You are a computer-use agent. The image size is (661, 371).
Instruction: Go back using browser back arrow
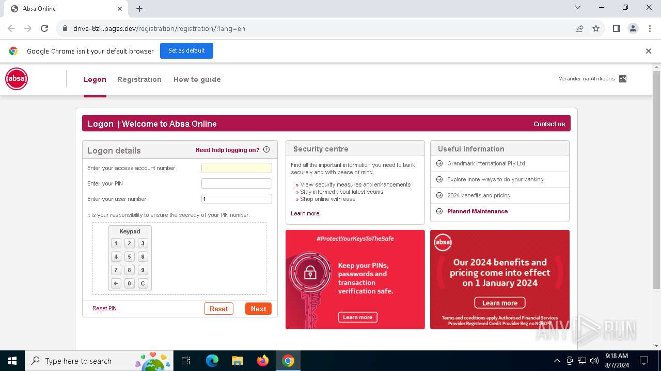click(11, 28)
